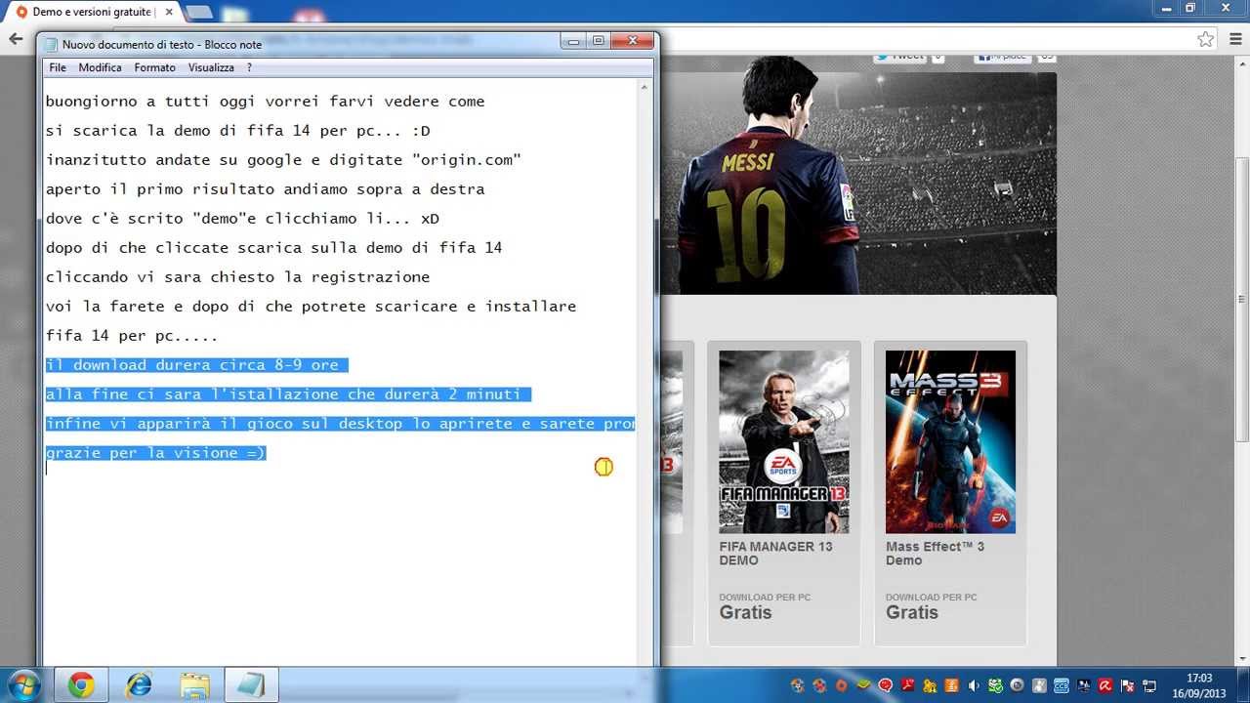Click the highlighted line 'il download durera circa 8-9 ore'
Image resolution: width=1250 pixels, height=703 pixels.
click(x=196, y=365)
